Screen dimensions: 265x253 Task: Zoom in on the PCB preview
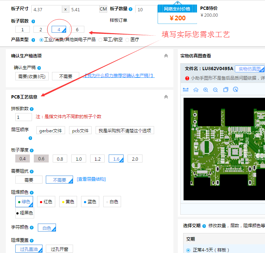(x=206, y=90)
